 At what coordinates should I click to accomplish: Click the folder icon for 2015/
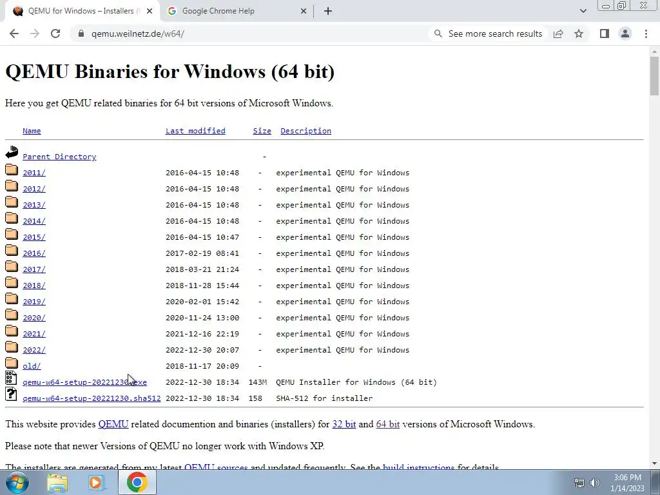point(12,234)
